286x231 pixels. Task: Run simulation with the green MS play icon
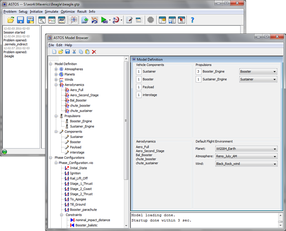[x=104, y=20]
